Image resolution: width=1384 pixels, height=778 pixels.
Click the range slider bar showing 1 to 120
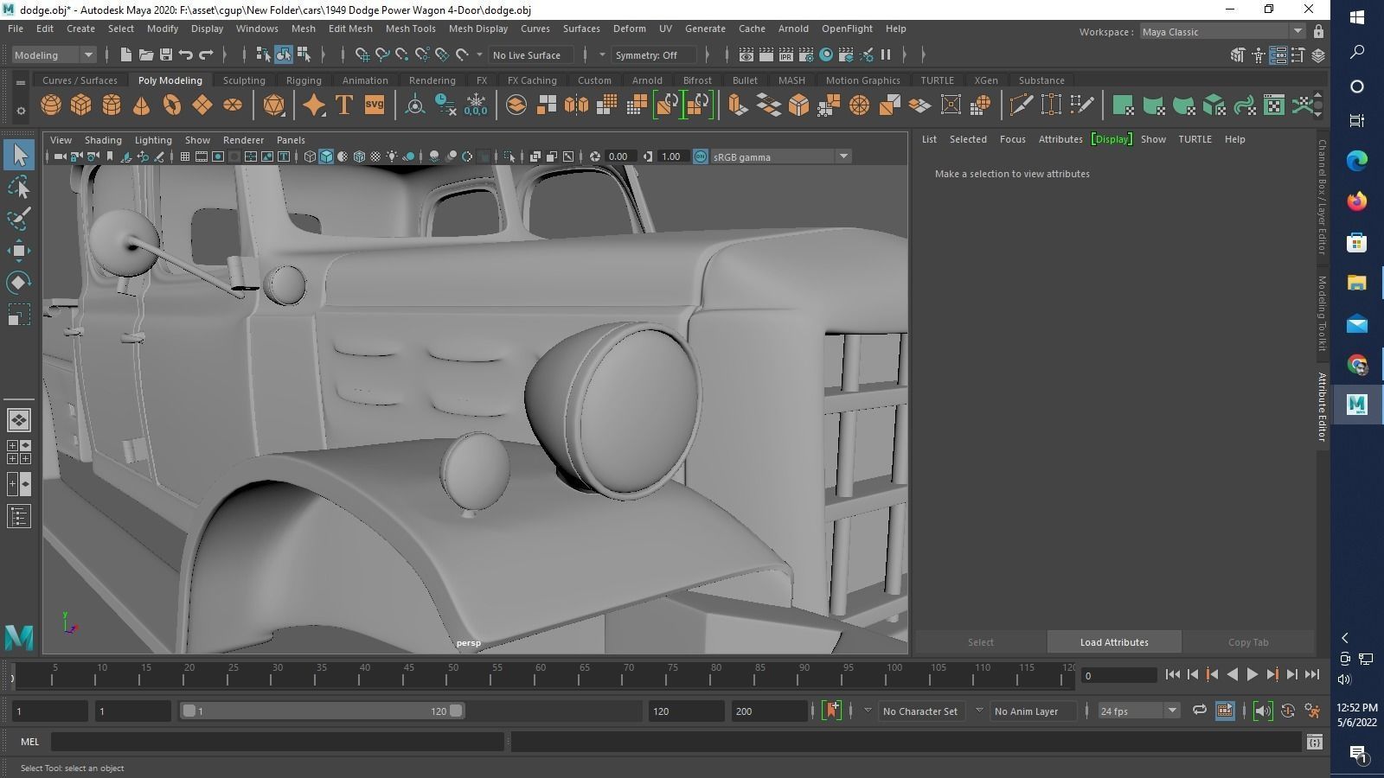tap(322, 711)
